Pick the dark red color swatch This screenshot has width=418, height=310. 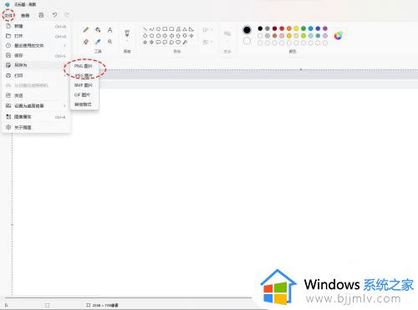[274, 28]
